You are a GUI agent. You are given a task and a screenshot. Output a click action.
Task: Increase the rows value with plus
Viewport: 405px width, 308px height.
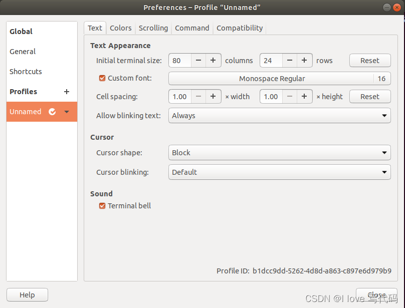(305, 61)
